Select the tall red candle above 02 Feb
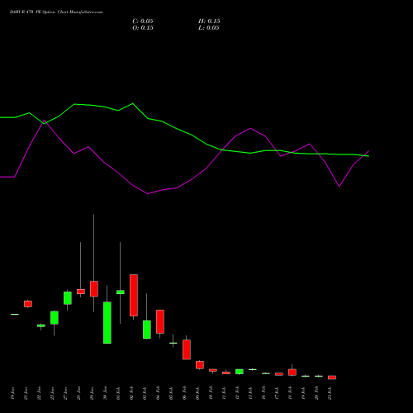This screenshot has height=413, width=413. [x=134, y=295]
